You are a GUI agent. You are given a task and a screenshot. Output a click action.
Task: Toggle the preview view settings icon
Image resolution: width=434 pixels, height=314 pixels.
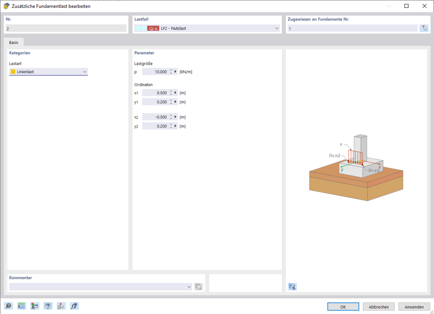(x=292, y=286)
